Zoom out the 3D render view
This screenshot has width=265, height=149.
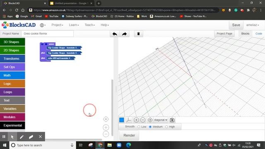[142, 120]
